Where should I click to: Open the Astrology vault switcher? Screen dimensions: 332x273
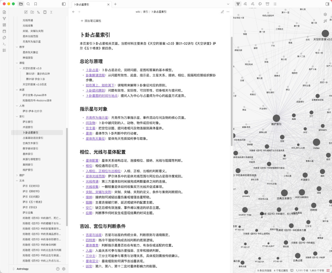point(21,269)
